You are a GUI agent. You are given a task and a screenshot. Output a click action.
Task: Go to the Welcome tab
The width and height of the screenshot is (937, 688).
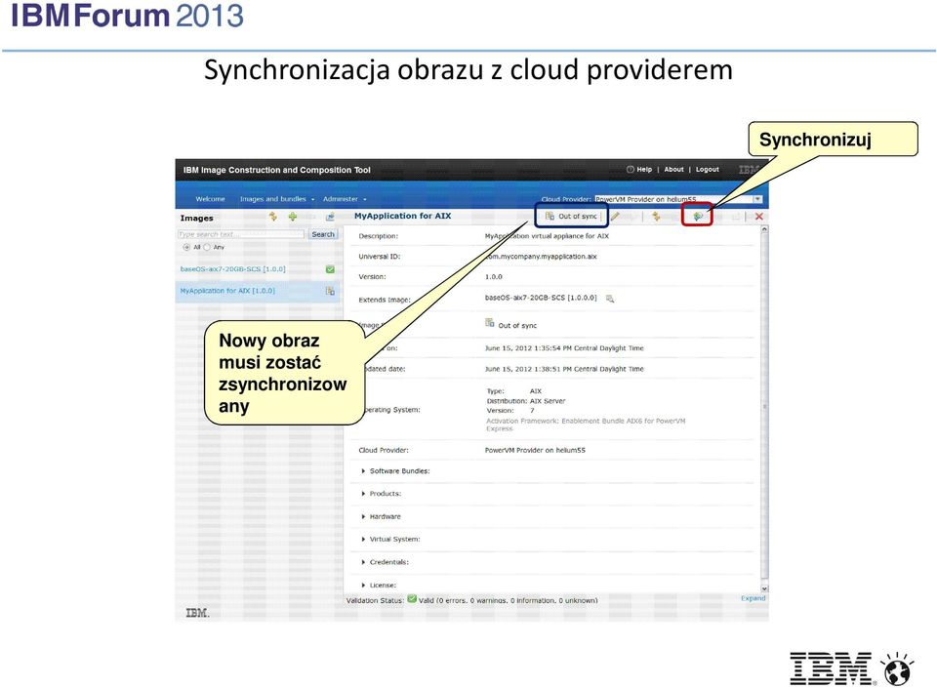point(211,199)
